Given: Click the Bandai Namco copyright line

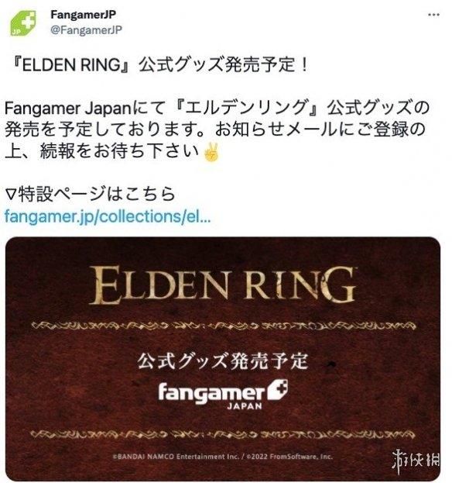Looking at the screenshot, I should 222,457.
